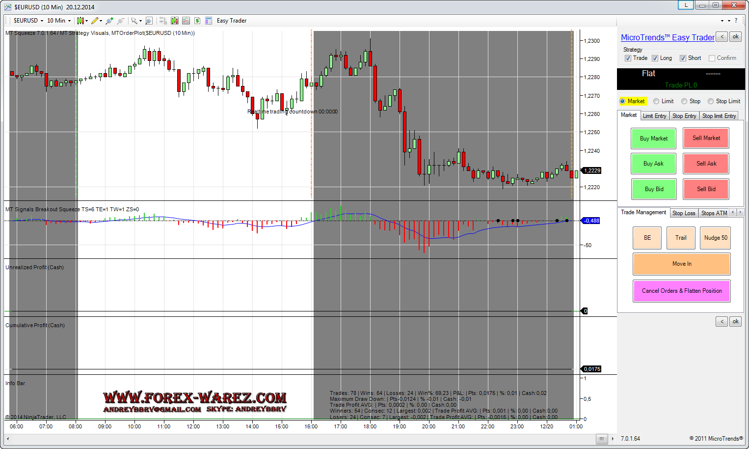Switch to the Limit Entry tab

click(654, 116)
